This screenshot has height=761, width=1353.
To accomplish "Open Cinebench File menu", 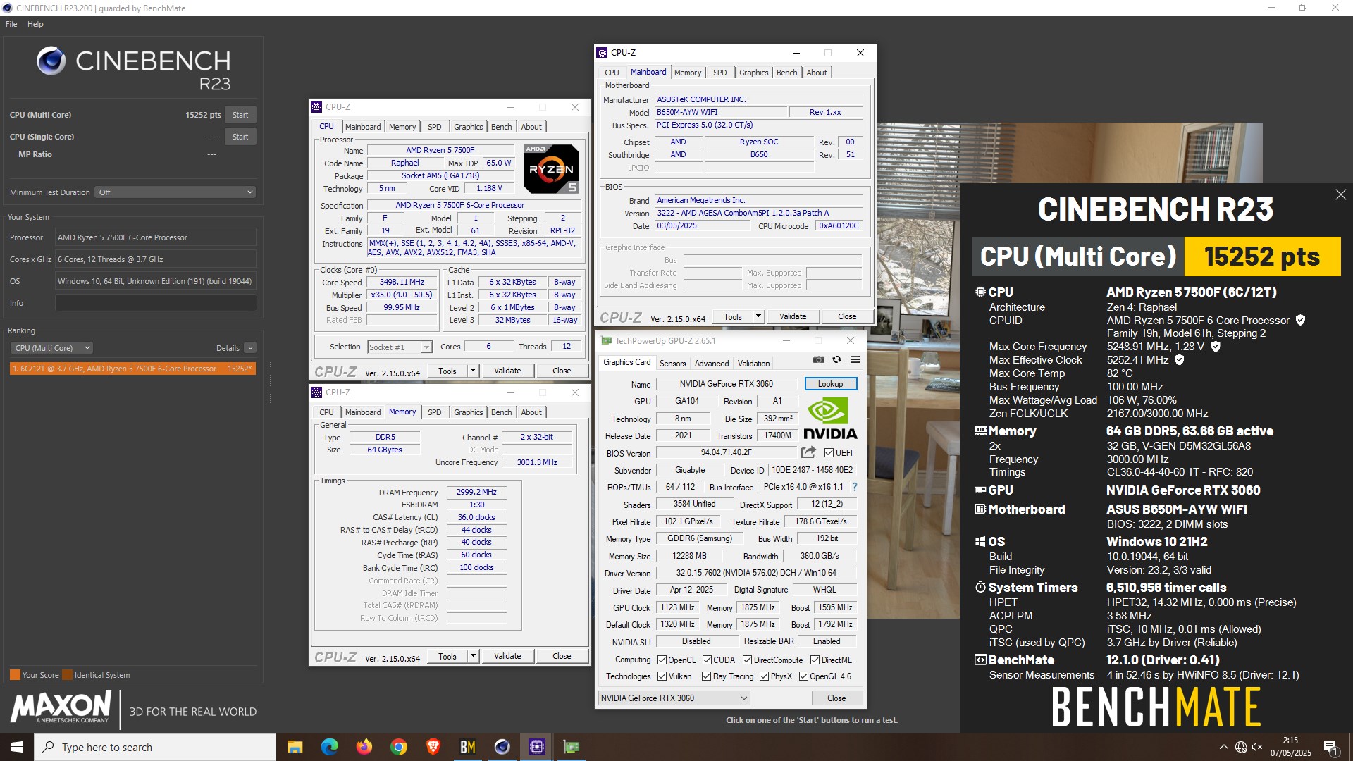I will pyautogui.click(x=11, y=24).
